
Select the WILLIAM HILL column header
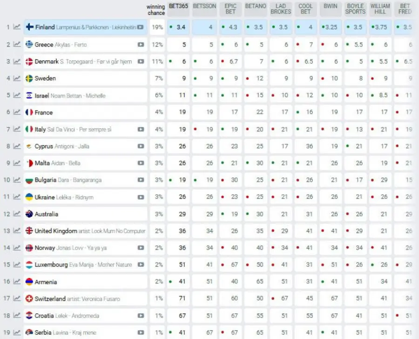(380, 9)
